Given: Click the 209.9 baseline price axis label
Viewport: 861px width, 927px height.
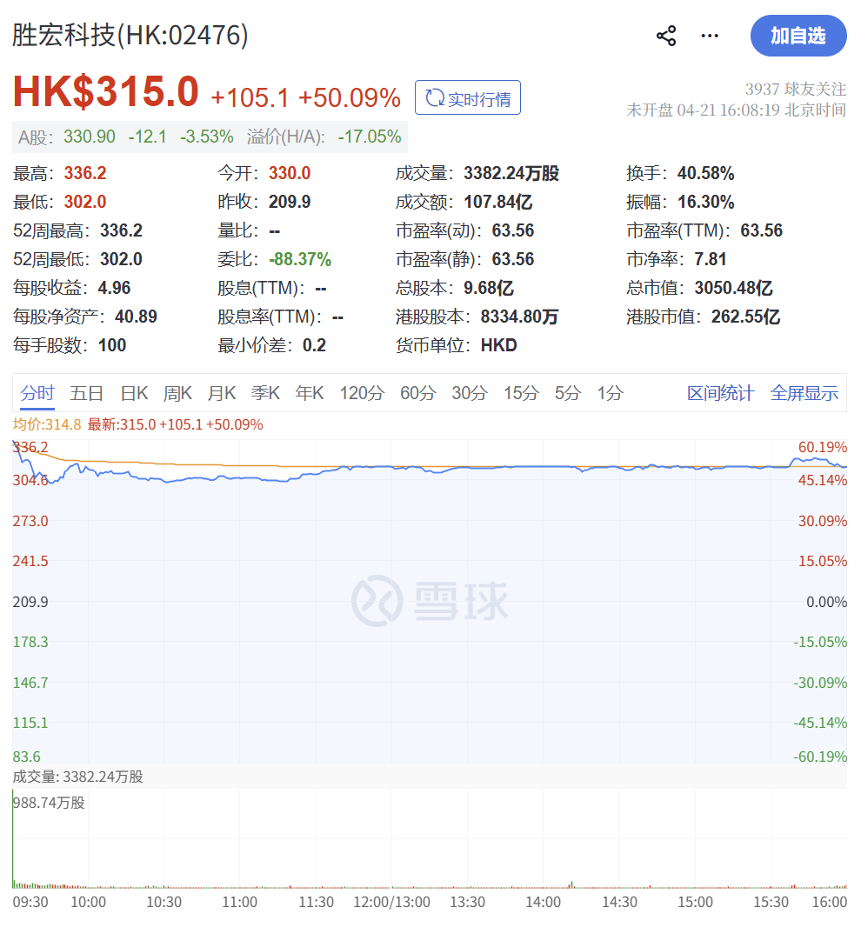Looking at the screenshot, I should 30,602.
